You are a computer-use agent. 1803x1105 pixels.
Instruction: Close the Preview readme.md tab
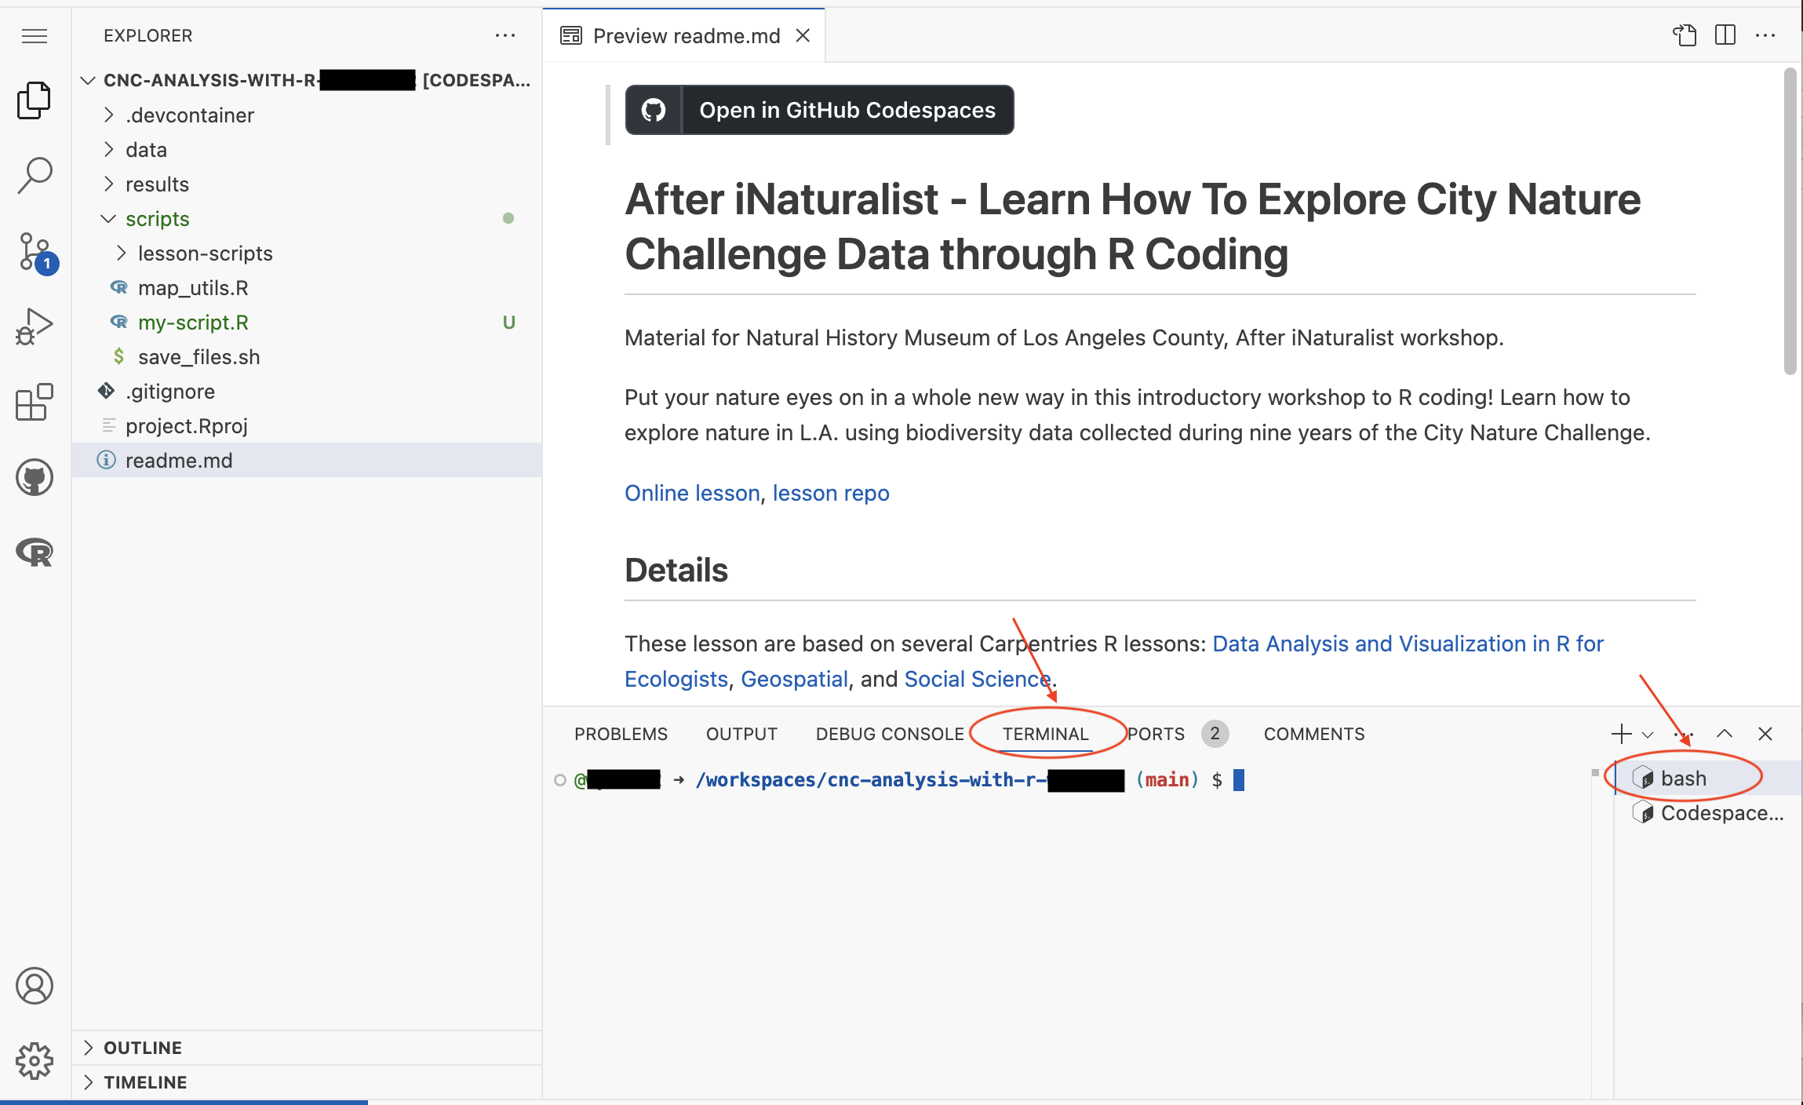[803, 35]
